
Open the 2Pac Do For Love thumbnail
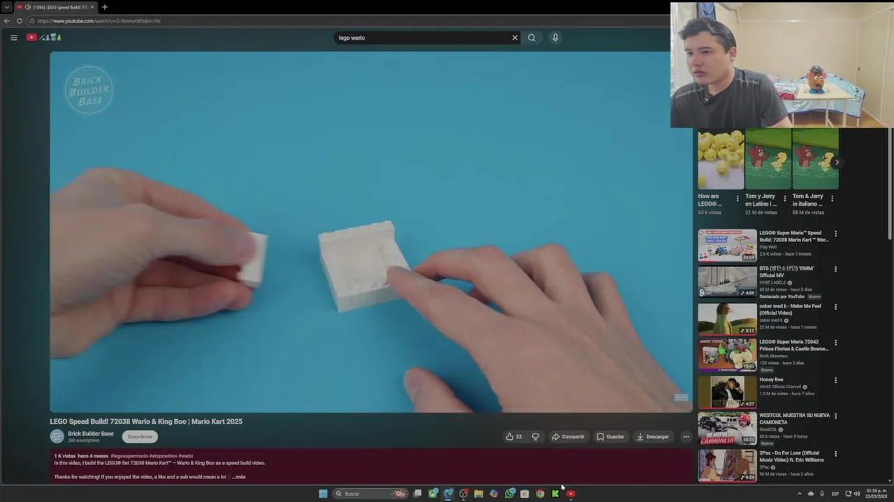[x=727, y=466]
